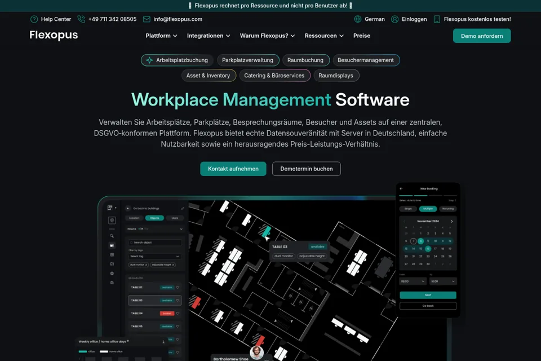Screen dimensions: 541x361
Task: Open the Flexopus kostenlos testen link
Action: (477, 19)
